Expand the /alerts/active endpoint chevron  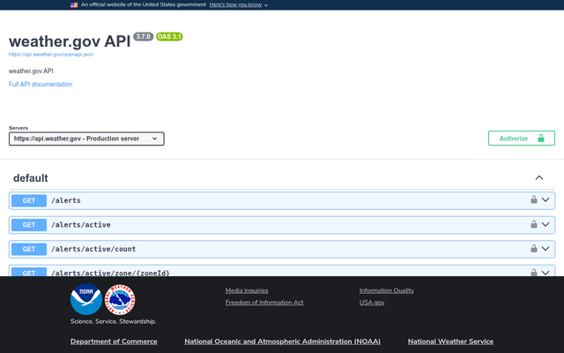coord(545,224)
